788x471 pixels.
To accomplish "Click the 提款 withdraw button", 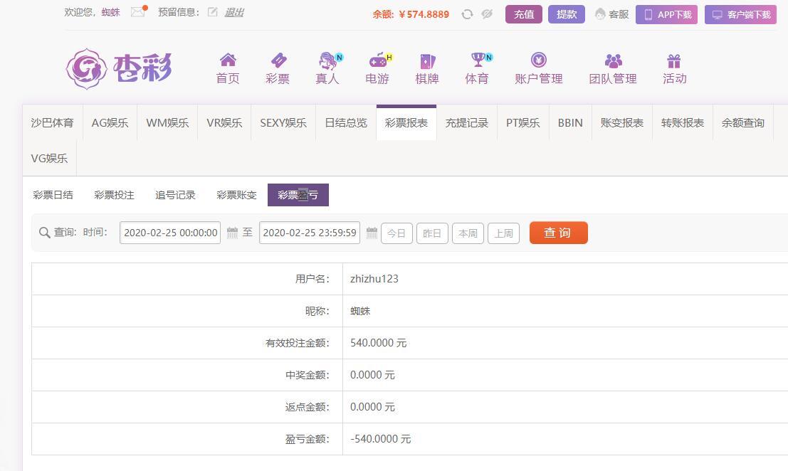I will click(567, 14).
